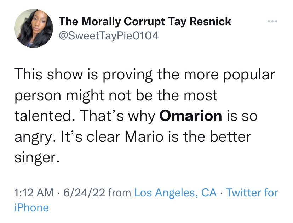Open the Los Angeles, CA location link

[x=175, y=193]
